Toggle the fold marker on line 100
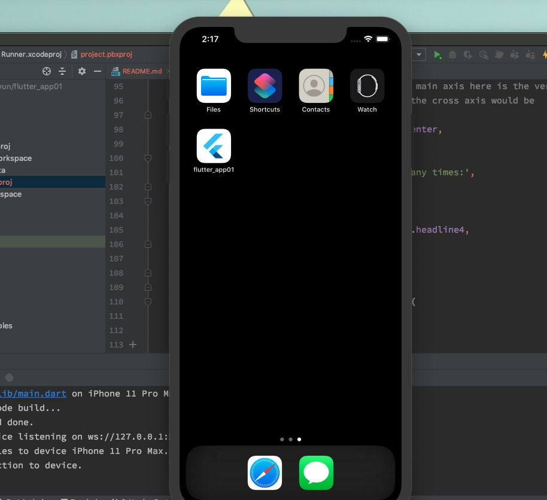The width and height of the screenshot is (547, 500). [148, 158]
